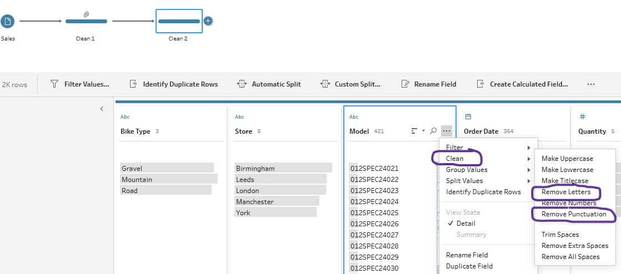Select the 012SPEC24025 value in Model
The height and width of the screenshot is (274, 621).
point(374,213)
